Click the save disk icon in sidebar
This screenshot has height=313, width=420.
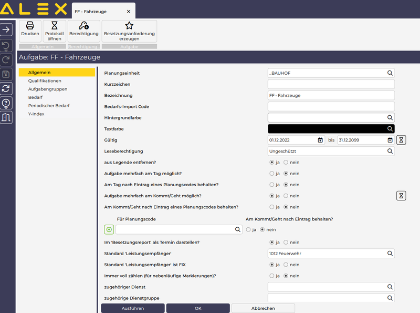tap(6, 74)
